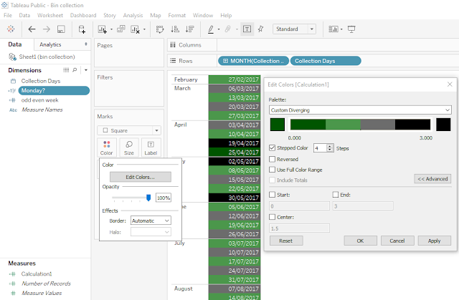Click the Swap rows and columns icon
This screenshot has height=300, width=459.
(x=160, y=29)
